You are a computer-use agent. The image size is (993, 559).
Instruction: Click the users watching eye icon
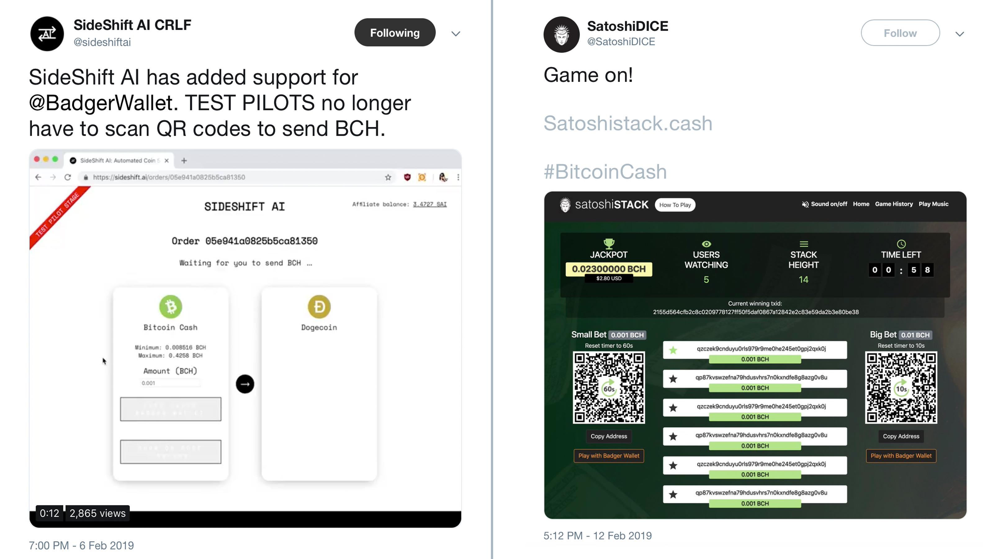click(x=706, y=244)
